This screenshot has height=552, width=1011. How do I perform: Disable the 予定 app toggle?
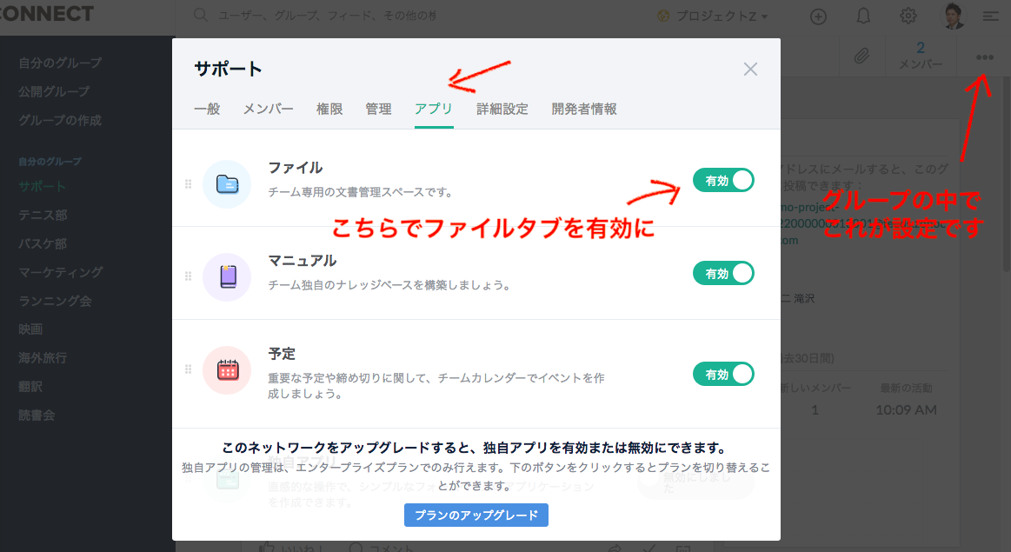[723, 374]
